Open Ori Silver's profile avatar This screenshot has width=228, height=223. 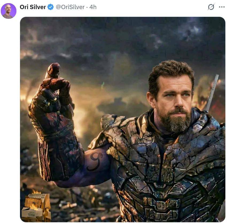[x=9, y=11]
